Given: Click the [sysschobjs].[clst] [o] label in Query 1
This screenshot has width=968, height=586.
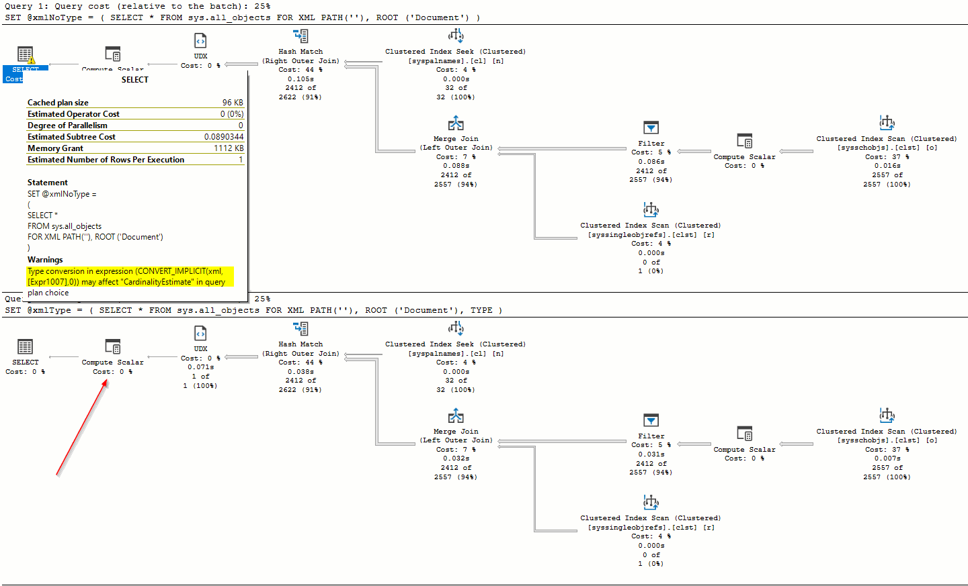Looking at the screenshot, I should point(887,148).
